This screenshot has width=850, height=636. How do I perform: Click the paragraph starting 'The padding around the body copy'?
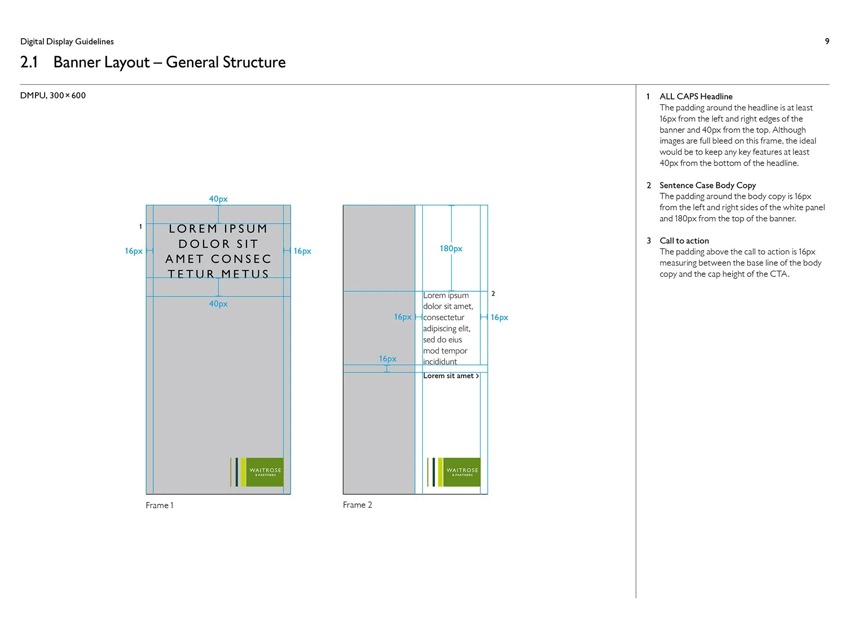(742, 208)
